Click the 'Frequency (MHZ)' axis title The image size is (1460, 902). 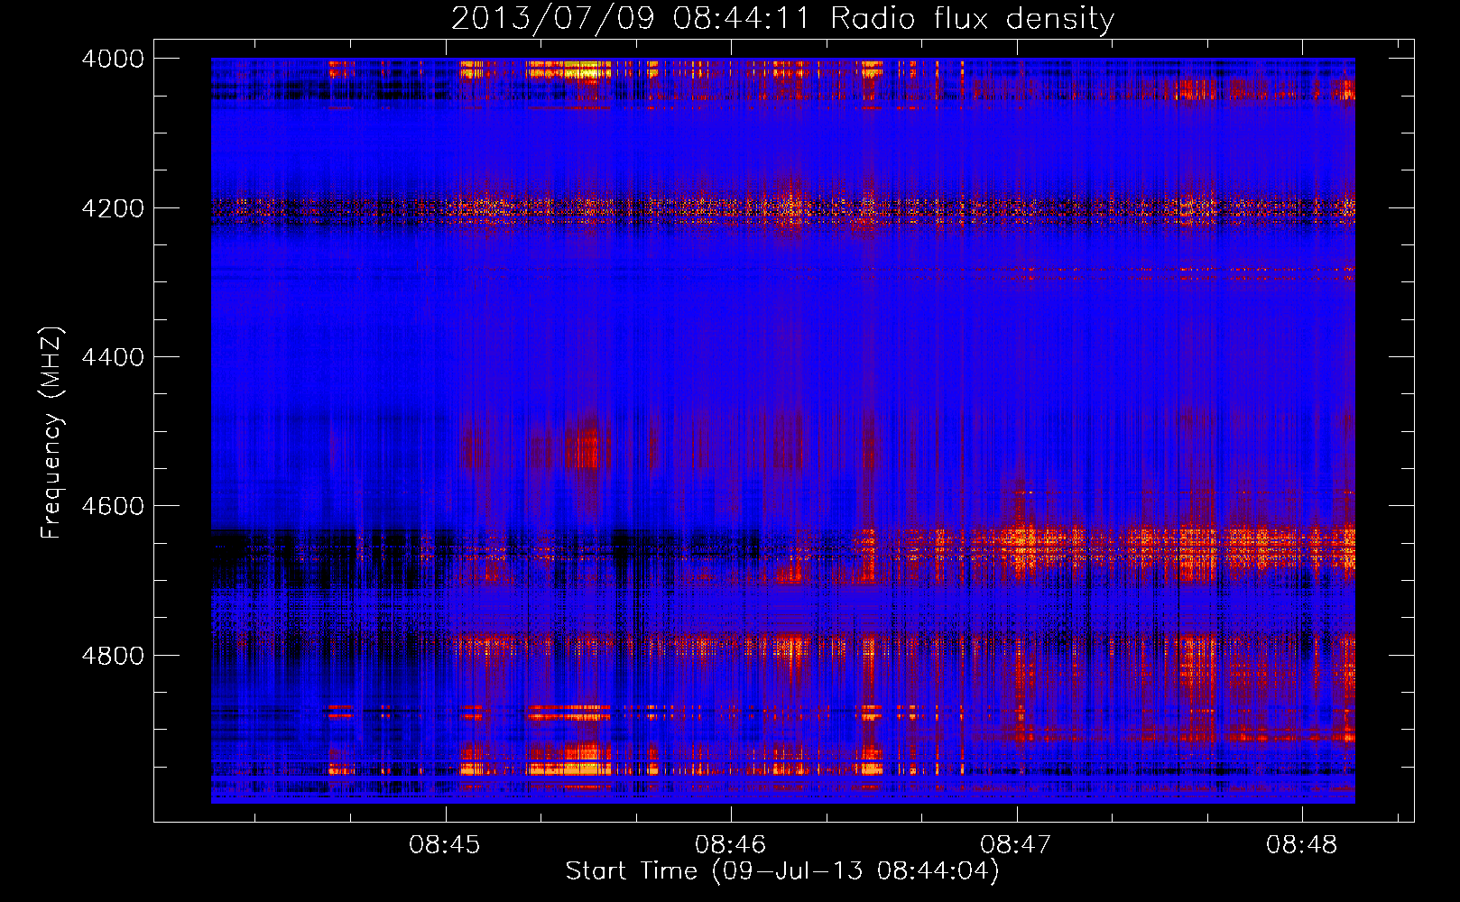pos(52,433)
